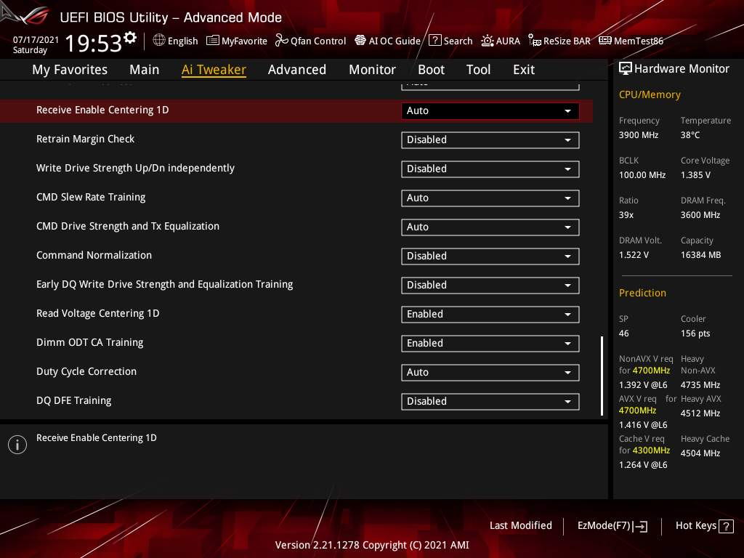Image resolution: width=744 pixels, height=558 pixels.
Task: Select the Retrain Margin Check label
Action: [86, 139]
